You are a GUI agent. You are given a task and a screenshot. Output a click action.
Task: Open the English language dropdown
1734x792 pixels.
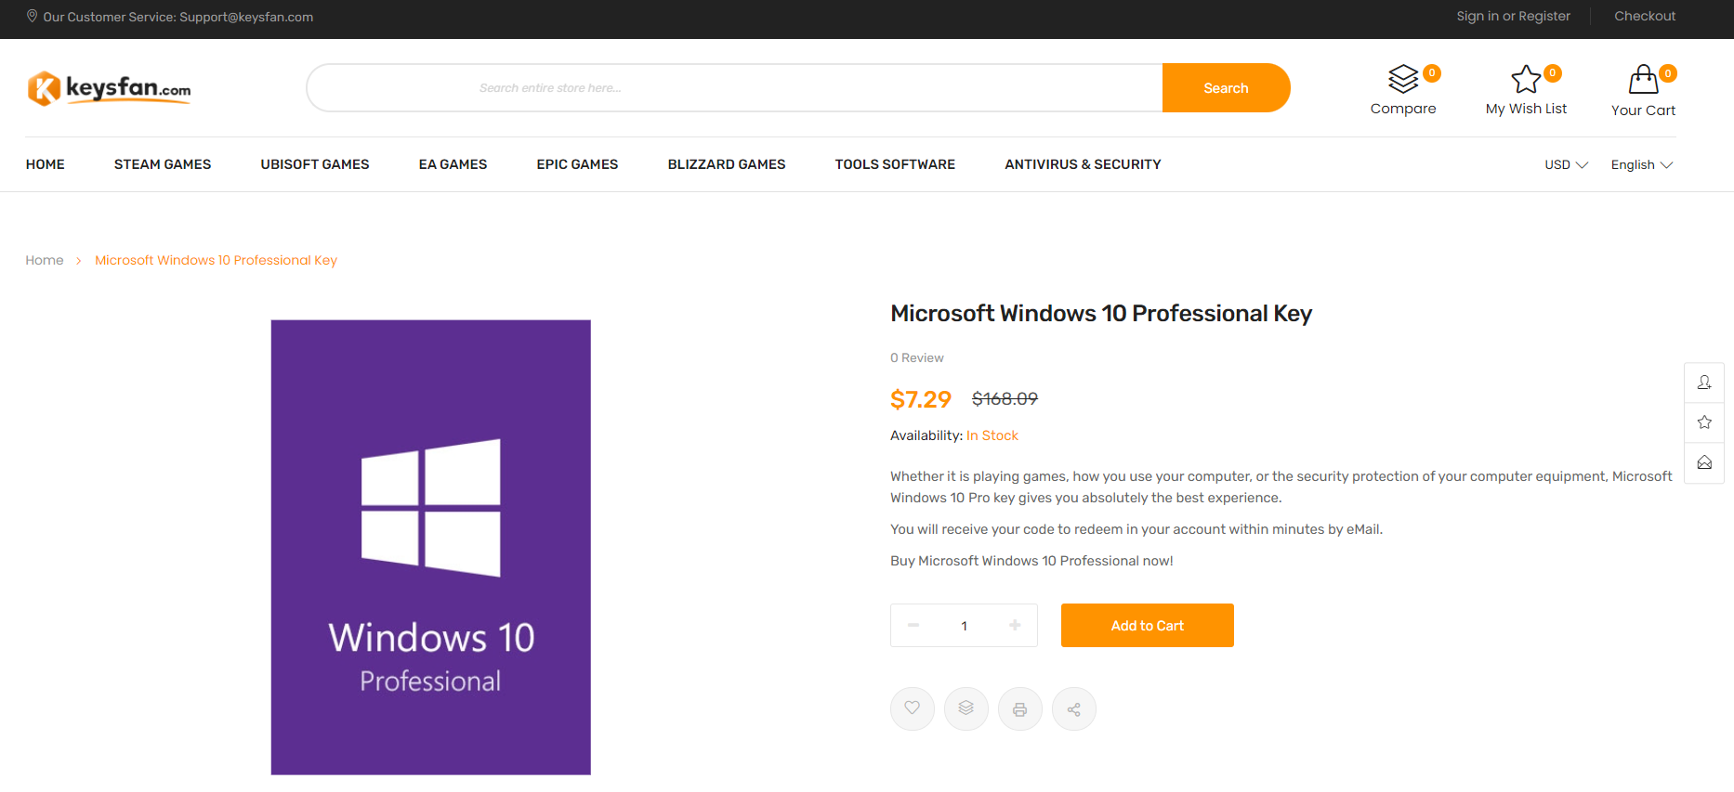pyautogui.click(x=1641, y=164)
